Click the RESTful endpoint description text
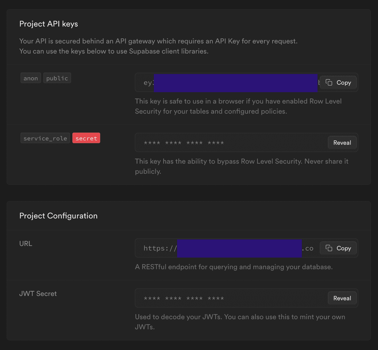 (x=234, y=267)
